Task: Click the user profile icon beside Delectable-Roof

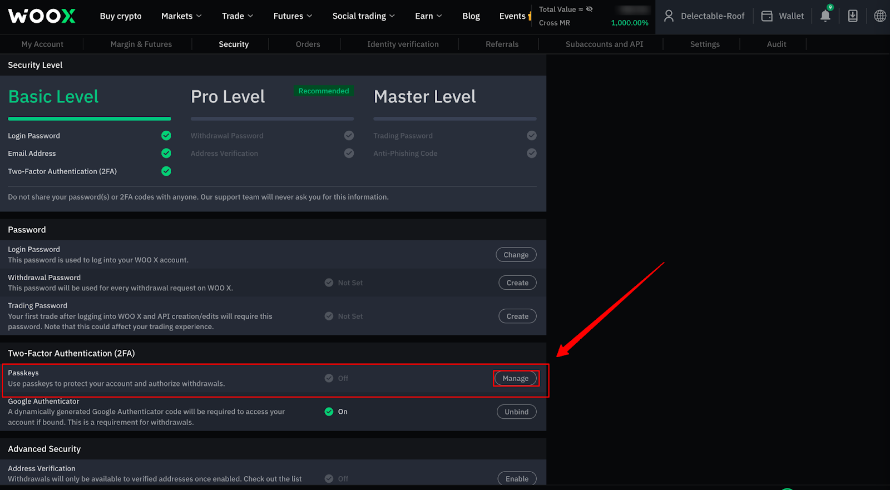Action: [669, 16]
